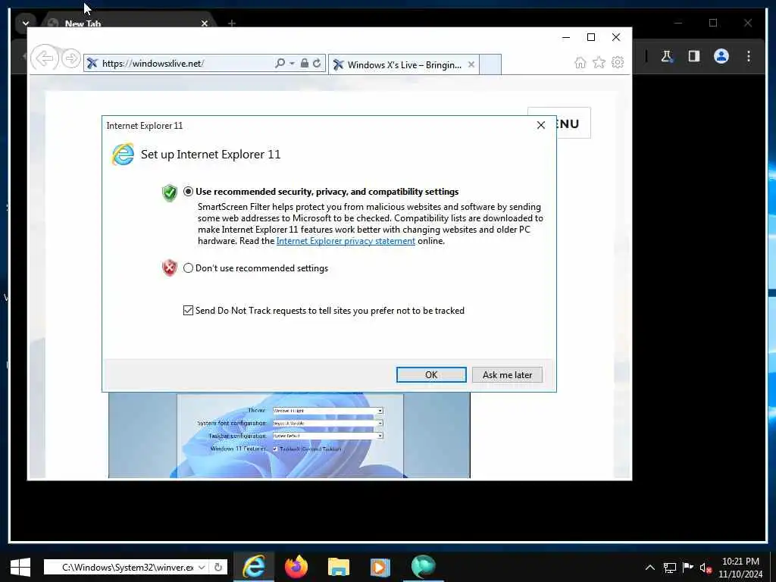
Task: Click the IE logo in setup dialog
Action: (x=123, y=154)
